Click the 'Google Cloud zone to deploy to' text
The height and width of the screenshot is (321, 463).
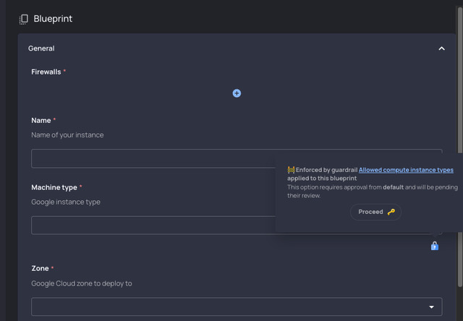(x=81, y=283)
